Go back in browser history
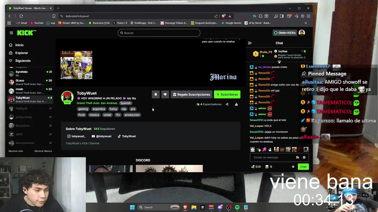The height and width of the screenshot is (212, 378). (9, 16)
